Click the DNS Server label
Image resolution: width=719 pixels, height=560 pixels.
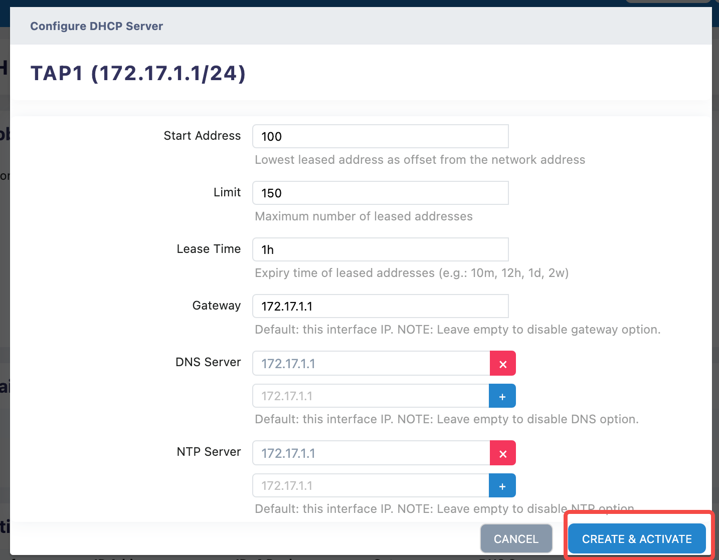[x=208, y=362]
